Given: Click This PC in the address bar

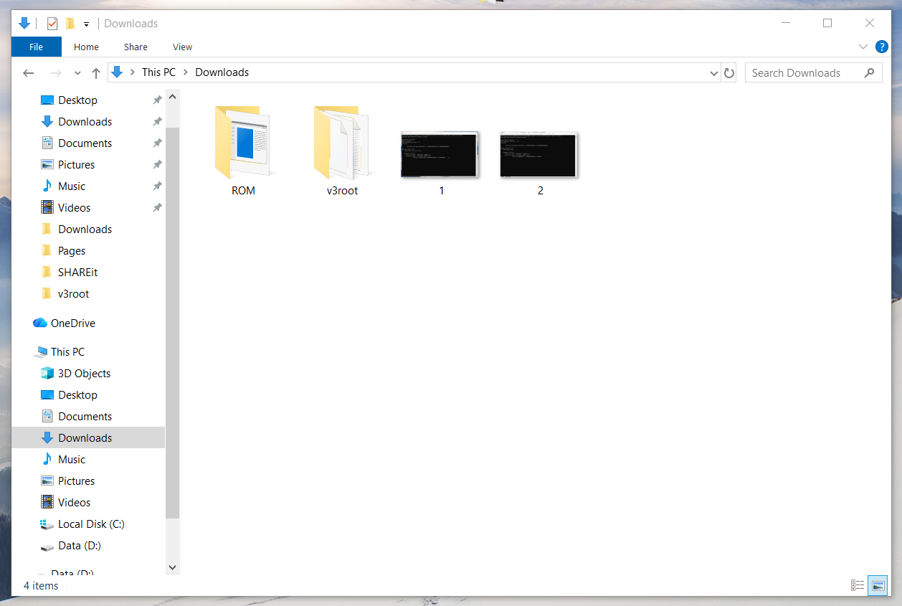Looking at the screenshot, I should click(158, 72).
